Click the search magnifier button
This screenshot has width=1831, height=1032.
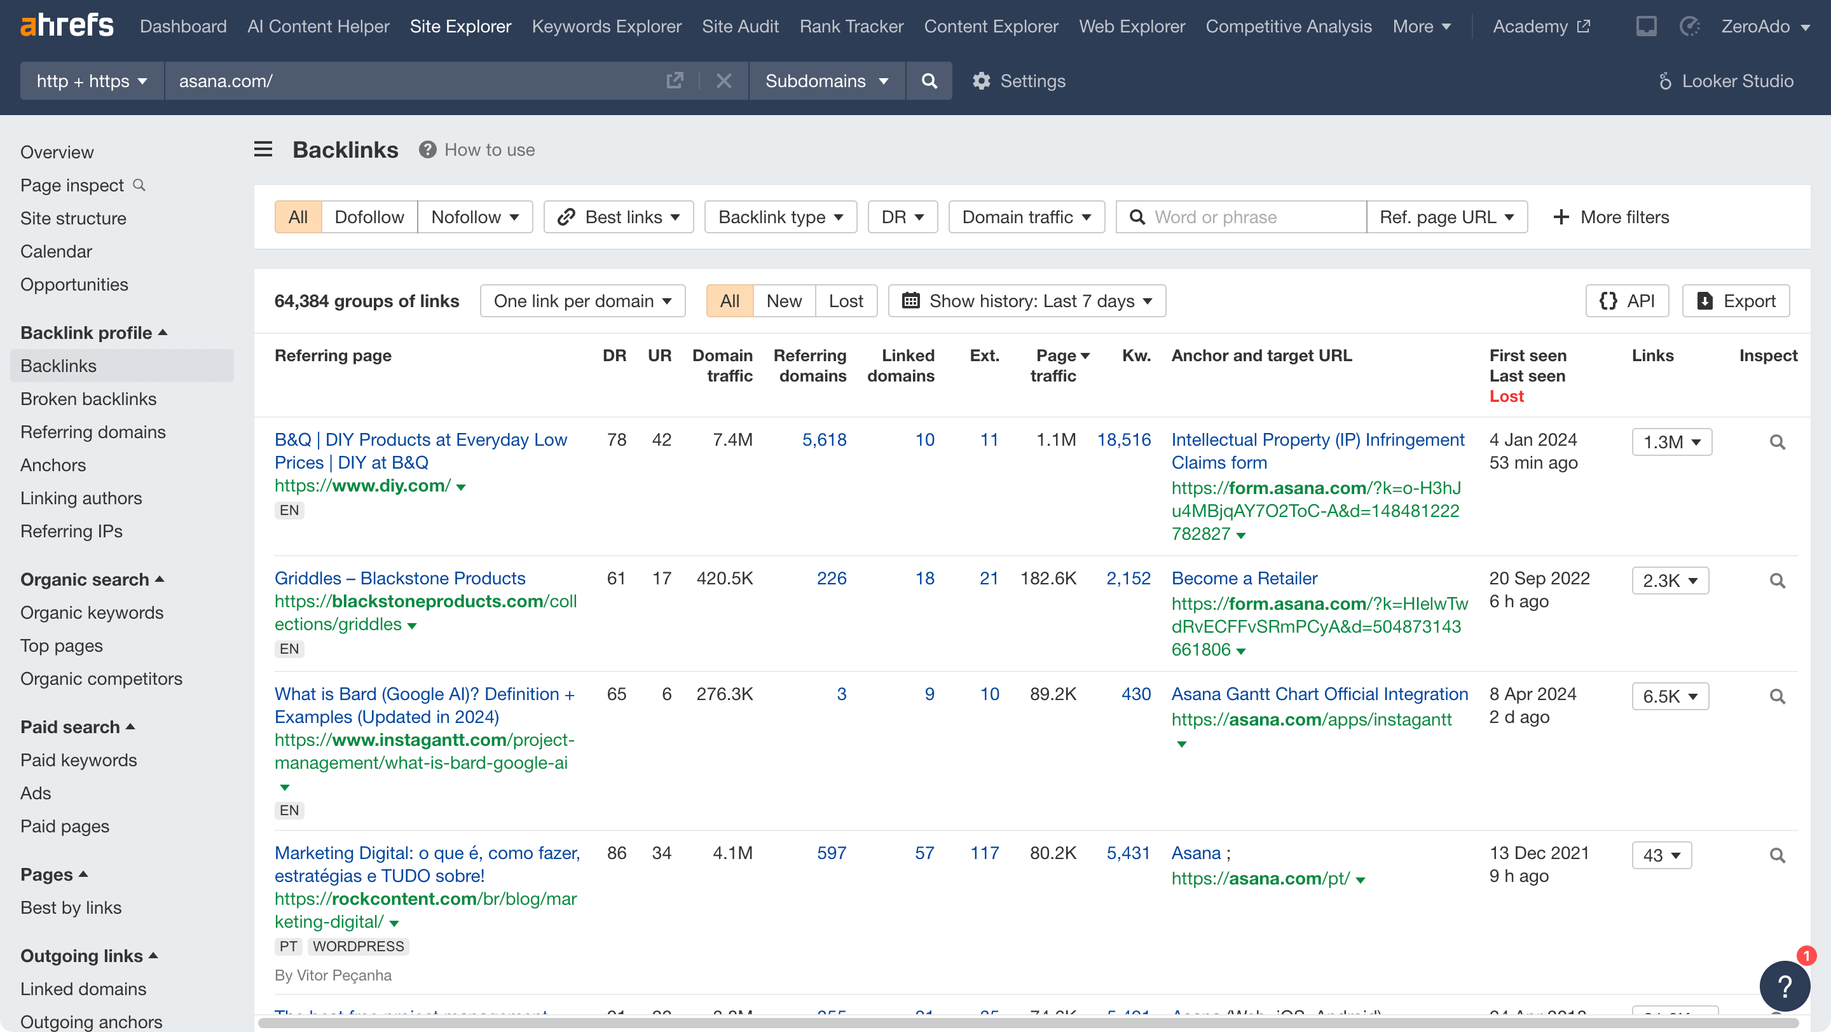coord(929,81)
